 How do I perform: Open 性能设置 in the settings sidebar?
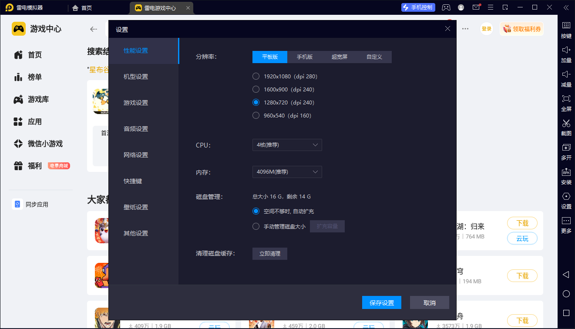pos(144,50)
